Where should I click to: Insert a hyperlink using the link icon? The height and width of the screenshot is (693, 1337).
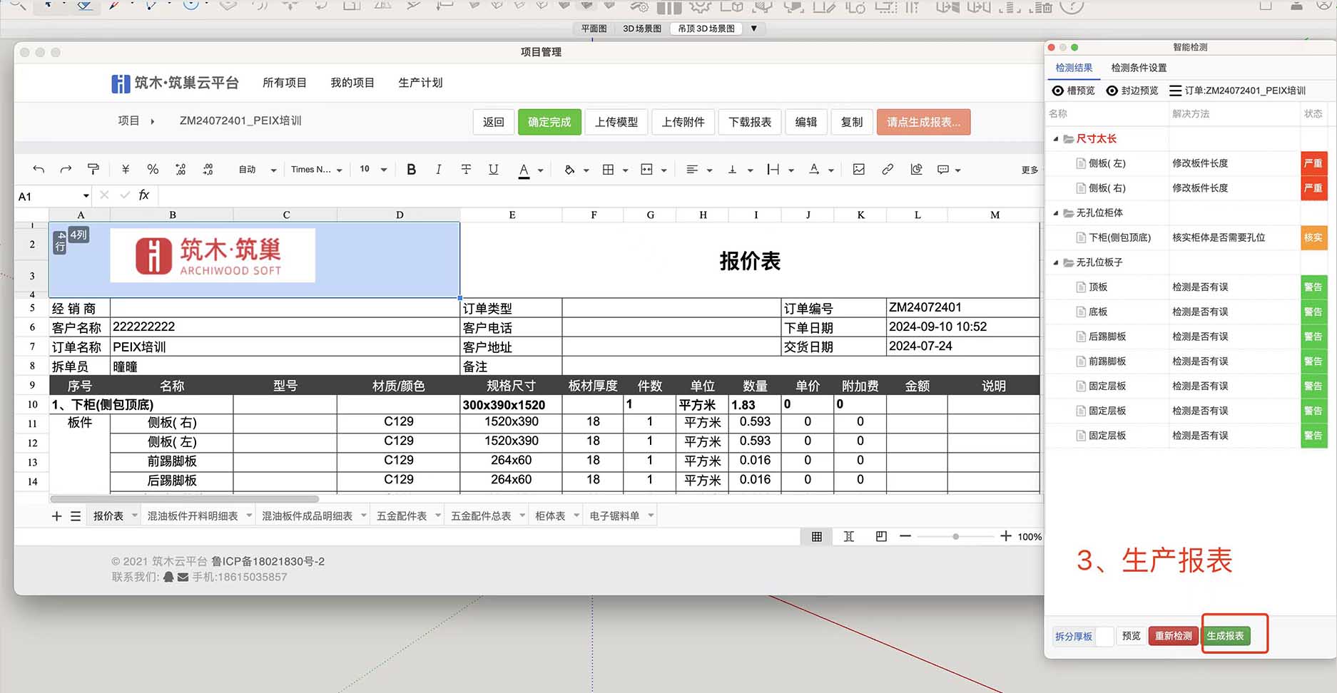888,170
